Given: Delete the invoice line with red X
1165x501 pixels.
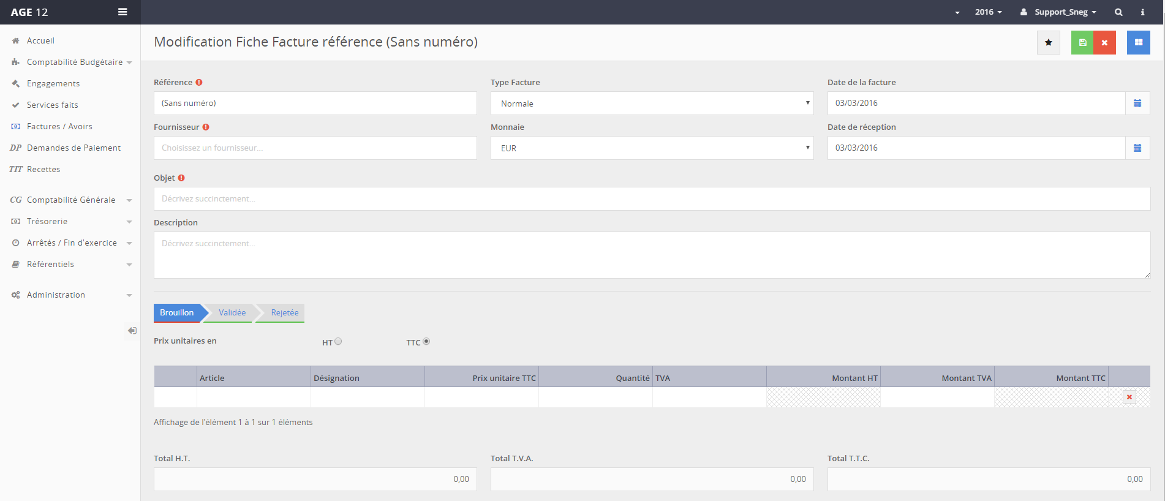Looking at the screenshot, I should [1129, 397].
